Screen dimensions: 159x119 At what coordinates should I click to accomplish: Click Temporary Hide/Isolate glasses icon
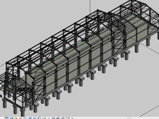(44, 118)
